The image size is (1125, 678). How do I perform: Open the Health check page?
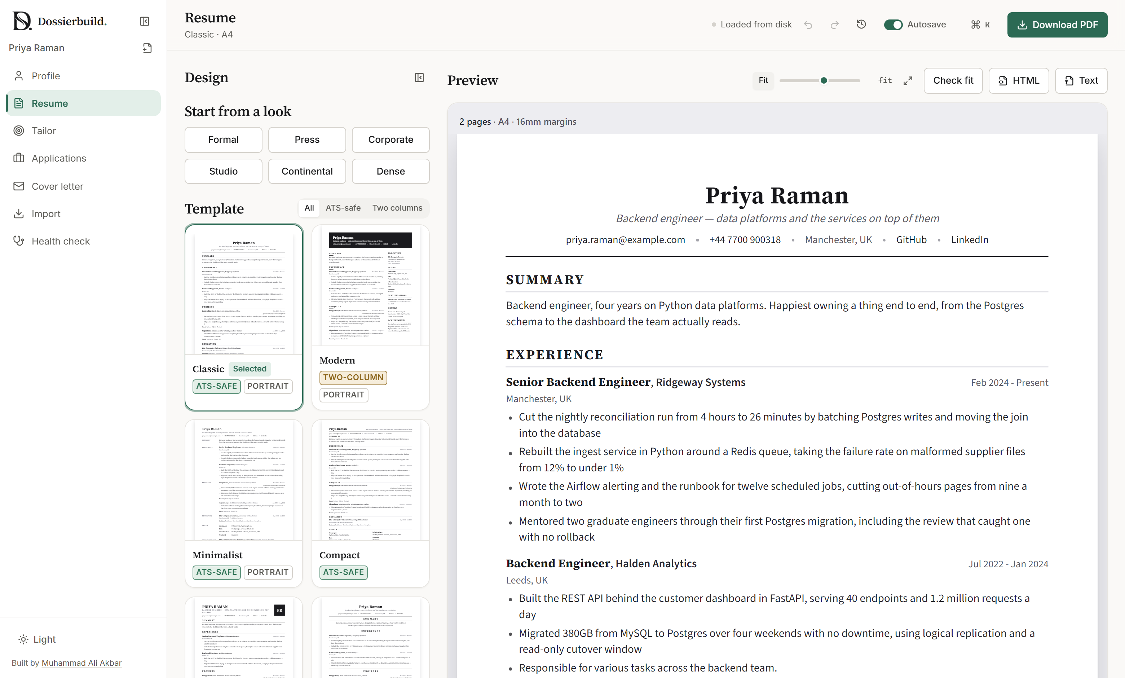click(83, 241)
